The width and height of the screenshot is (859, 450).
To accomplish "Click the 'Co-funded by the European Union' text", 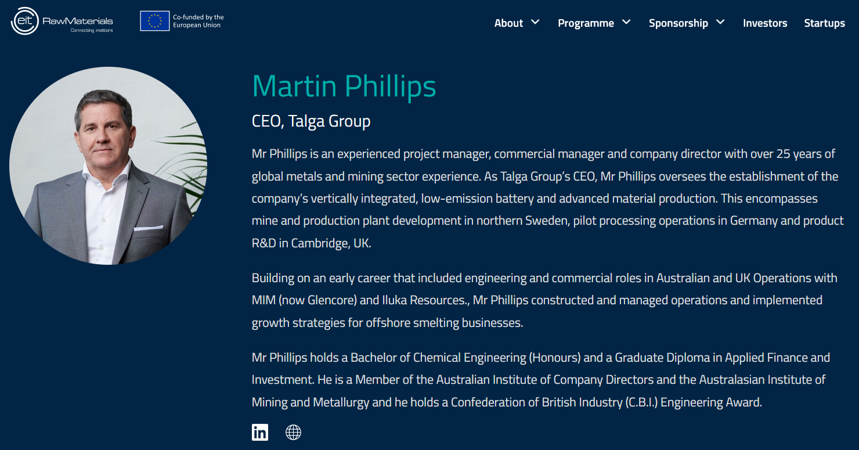I will click(x=198, y=21).
